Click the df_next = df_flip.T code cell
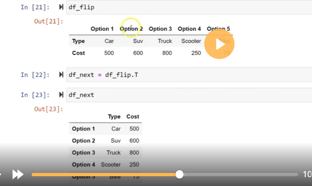The image size is (312, 186). point(189,75)
